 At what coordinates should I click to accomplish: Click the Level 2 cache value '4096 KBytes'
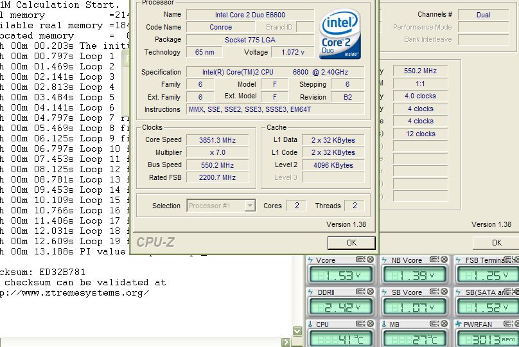point(333,165)
